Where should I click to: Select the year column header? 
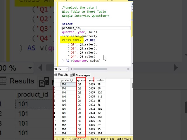click(x=91, y=80)
